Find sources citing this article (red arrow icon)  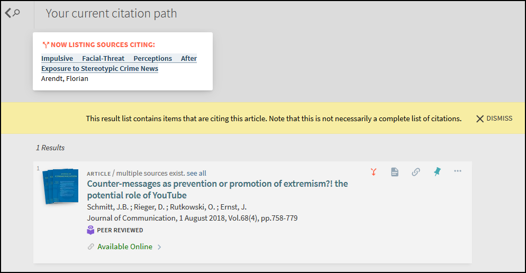coord(374,172)
